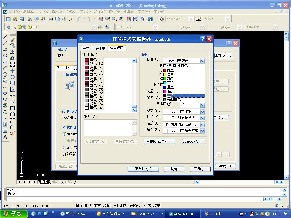The height and width of the screenshot is (218, 291).
Task: Open the 端点 end style dropdown
Action: point(202,118)
